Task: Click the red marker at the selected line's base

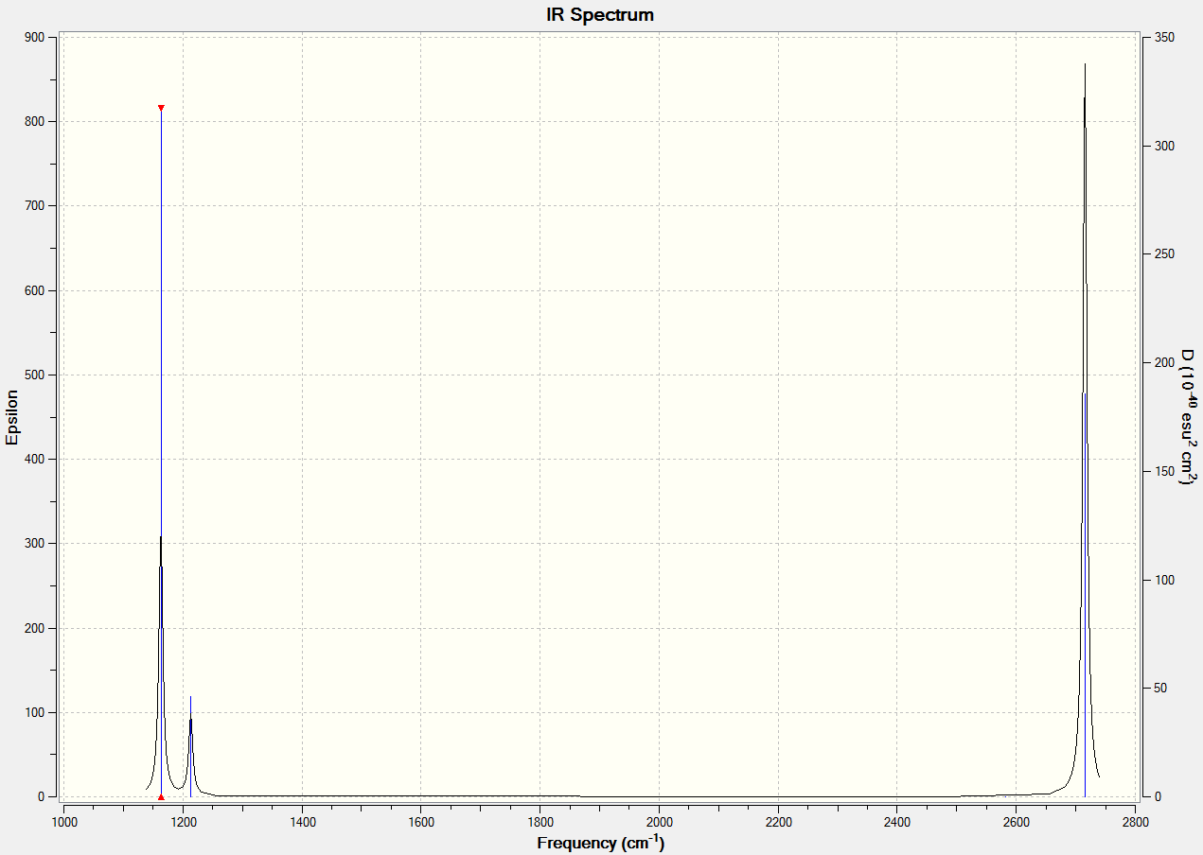Action: (161, 796)
